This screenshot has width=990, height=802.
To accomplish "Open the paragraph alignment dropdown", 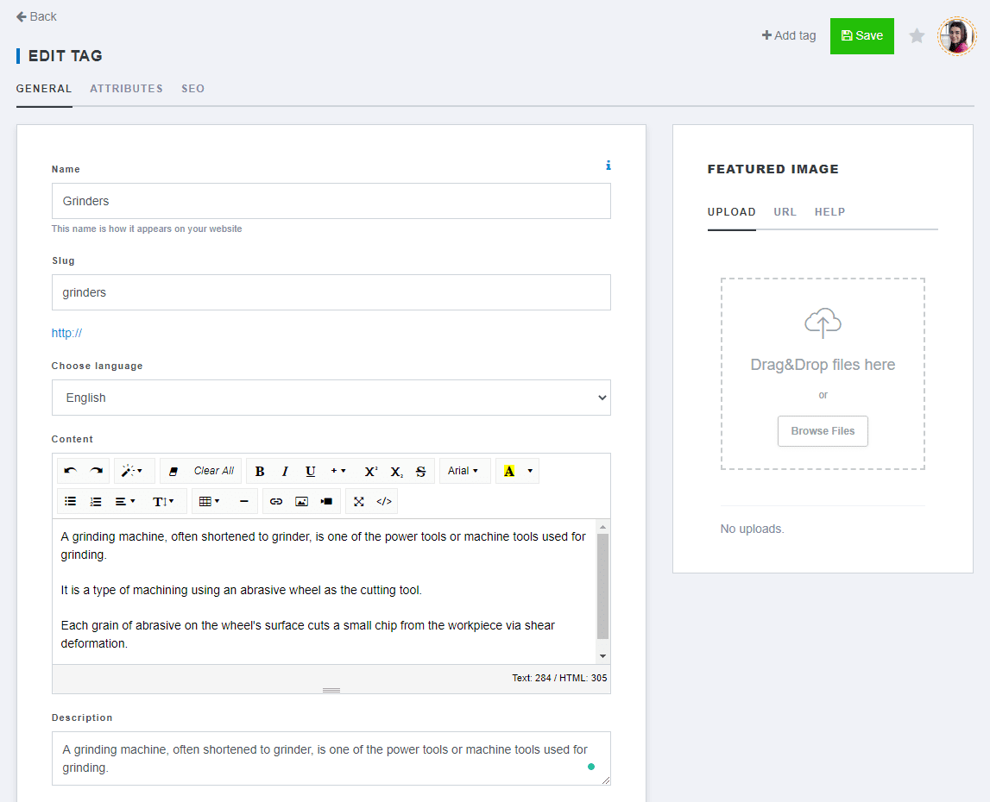I will coord(125,501).
